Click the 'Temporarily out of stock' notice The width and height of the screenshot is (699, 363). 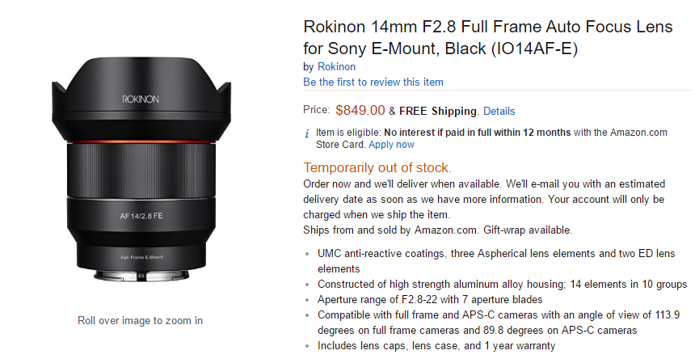tap(377, 167)
